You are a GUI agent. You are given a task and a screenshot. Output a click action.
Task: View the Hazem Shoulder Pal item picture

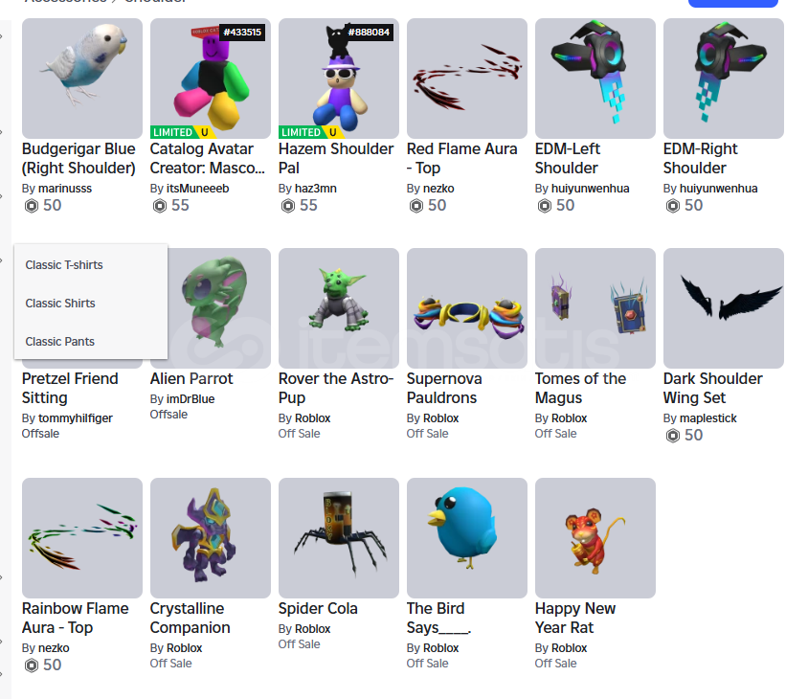click(x=339, y=79)
